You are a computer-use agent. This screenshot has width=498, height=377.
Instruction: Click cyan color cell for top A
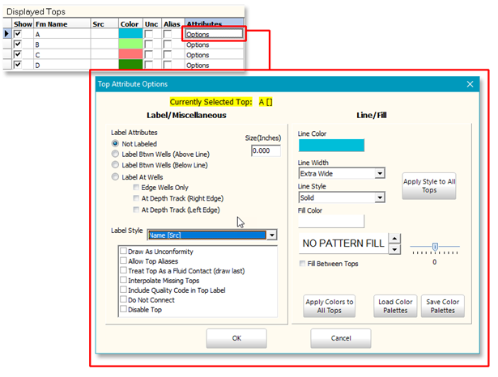coord(130,34)
